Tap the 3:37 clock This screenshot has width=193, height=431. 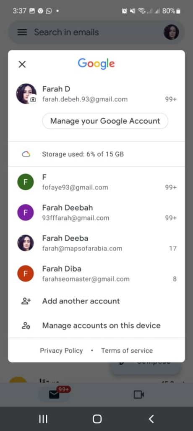pos(19,11)
